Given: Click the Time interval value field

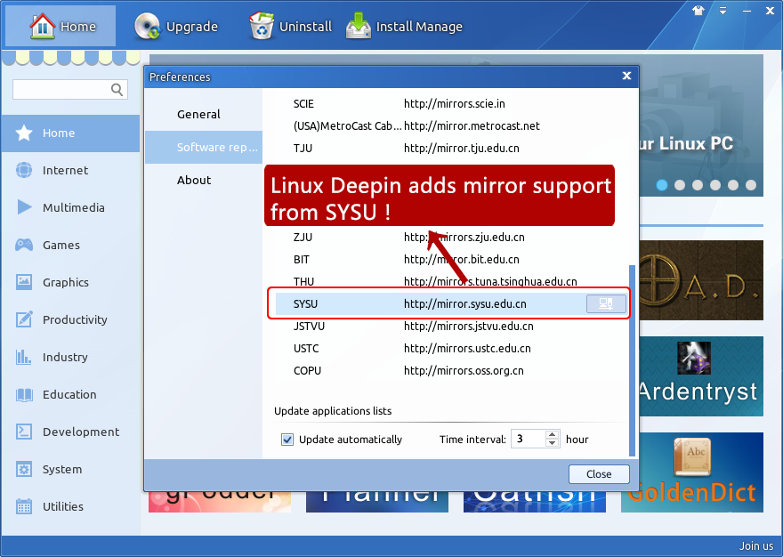Looking at the screenshot, I should (529, 440).
